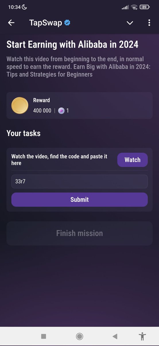159x346 pixels.
Task: Open the three-dot overflow menu
Action: [x=149, y=23]
